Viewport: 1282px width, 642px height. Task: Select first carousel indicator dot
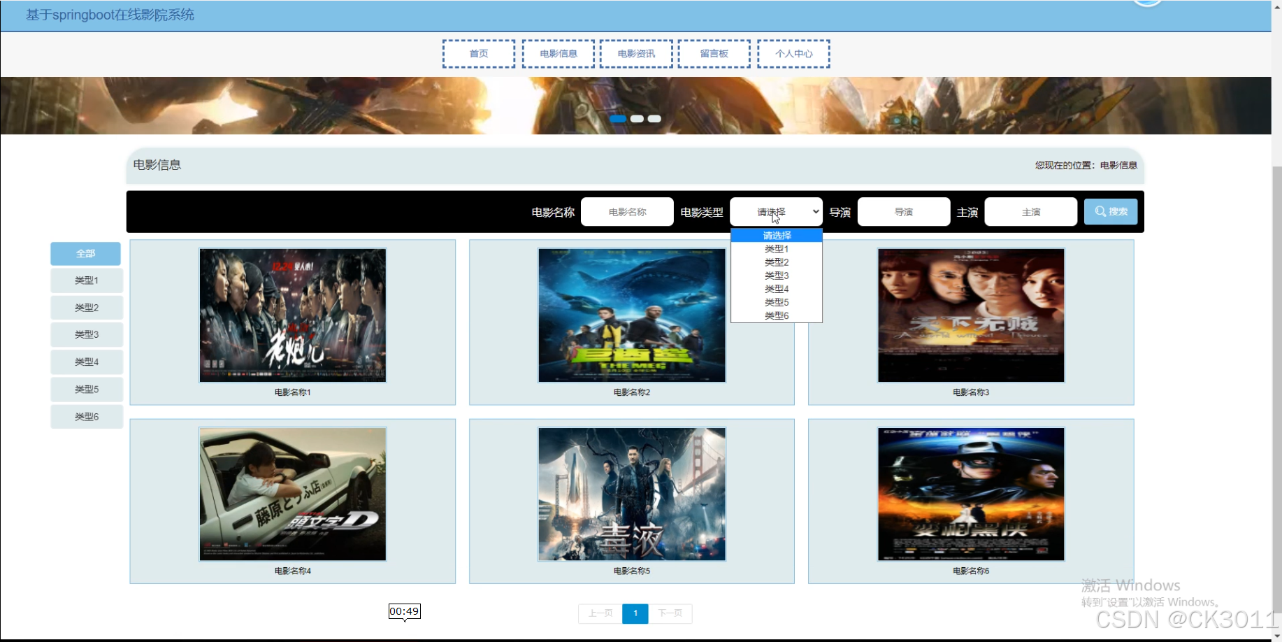[x=618, y=119]
